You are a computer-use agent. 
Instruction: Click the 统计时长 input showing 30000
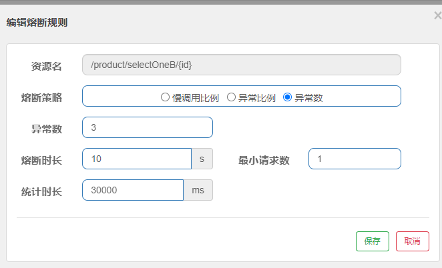click(x=132, y=190)
